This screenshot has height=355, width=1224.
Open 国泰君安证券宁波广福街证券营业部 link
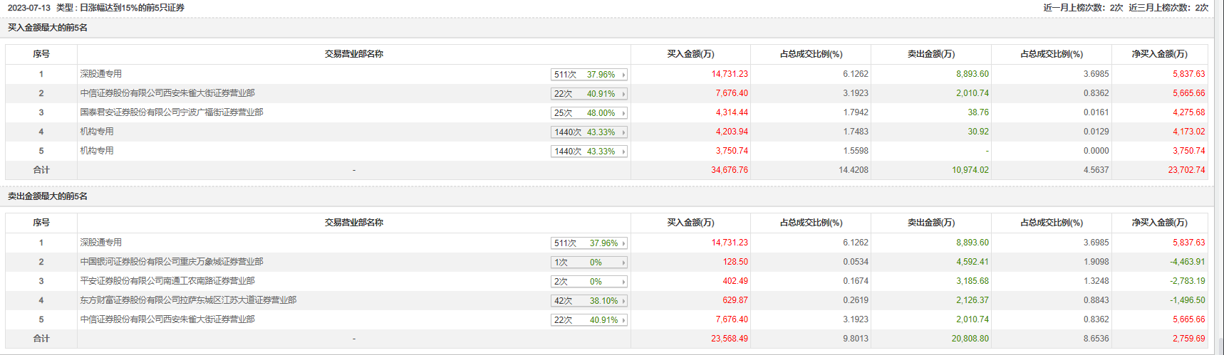point(171,112)
